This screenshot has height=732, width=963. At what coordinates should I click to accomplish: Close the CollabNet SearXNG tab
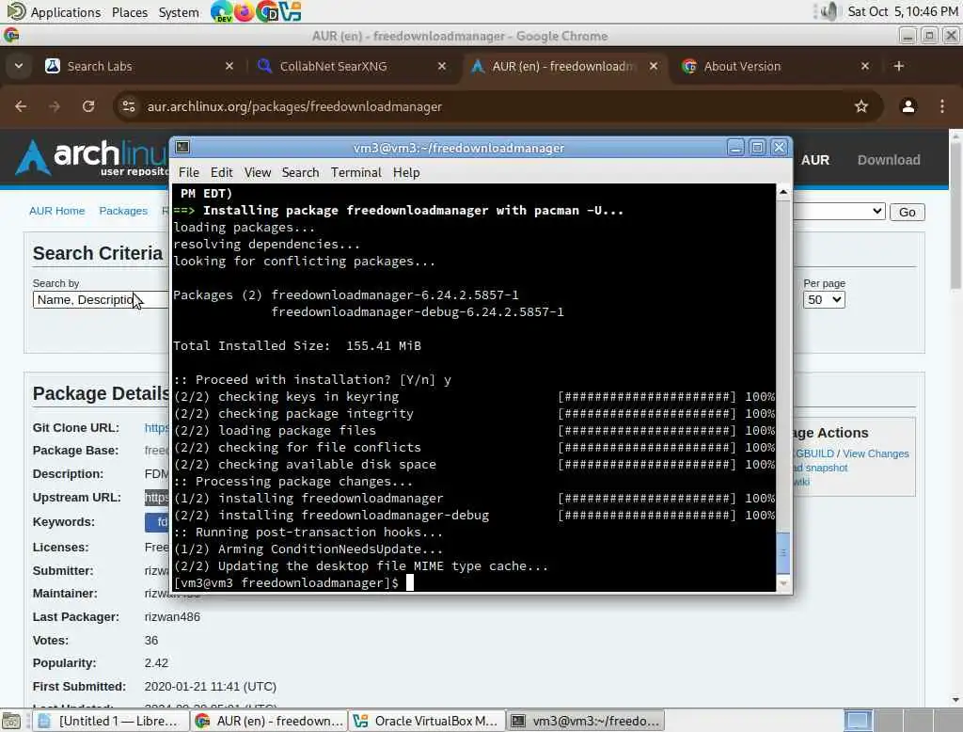[442, 66]
